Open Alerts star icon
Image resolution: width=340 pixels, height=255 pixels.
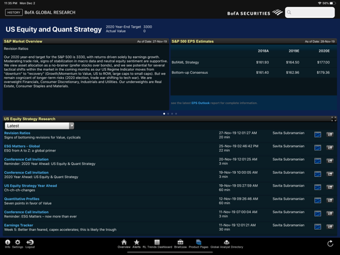pyautogui.click(x=136, y=242)
